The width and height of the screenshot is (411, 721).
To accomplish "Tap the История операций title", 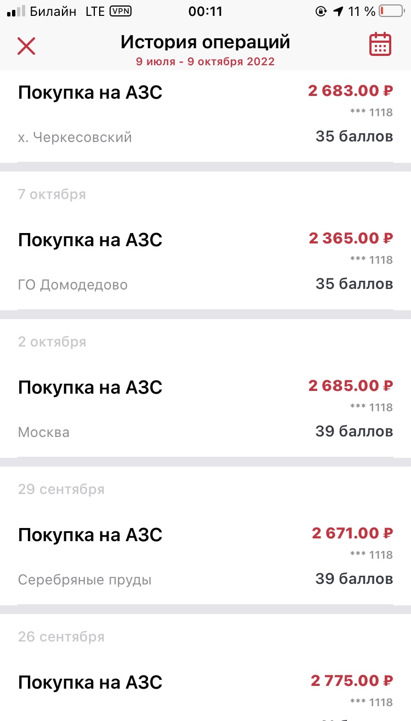I will click(x=206, y=42).
